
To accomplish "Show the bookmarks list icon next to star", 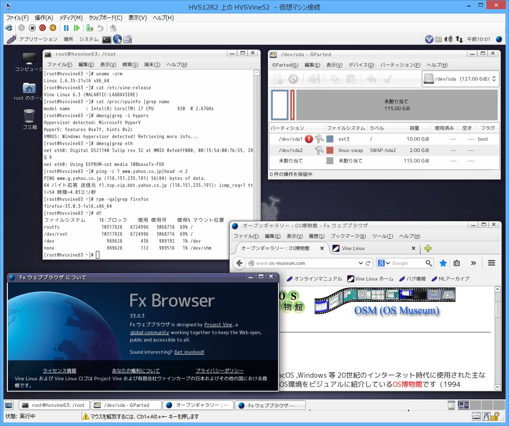I will [x=457, y=263].
